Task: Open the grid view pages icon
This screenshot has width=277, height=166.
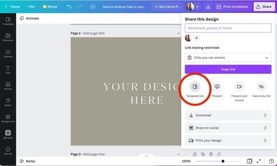Action: 249,161
